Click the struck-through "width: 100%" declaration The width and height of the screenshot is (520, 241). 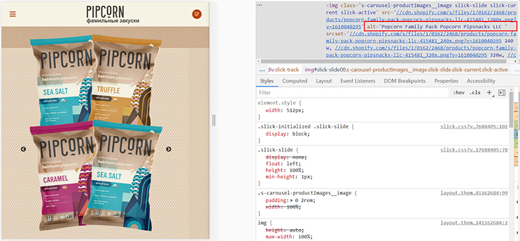pyautogui.click(x=283, y=207)
